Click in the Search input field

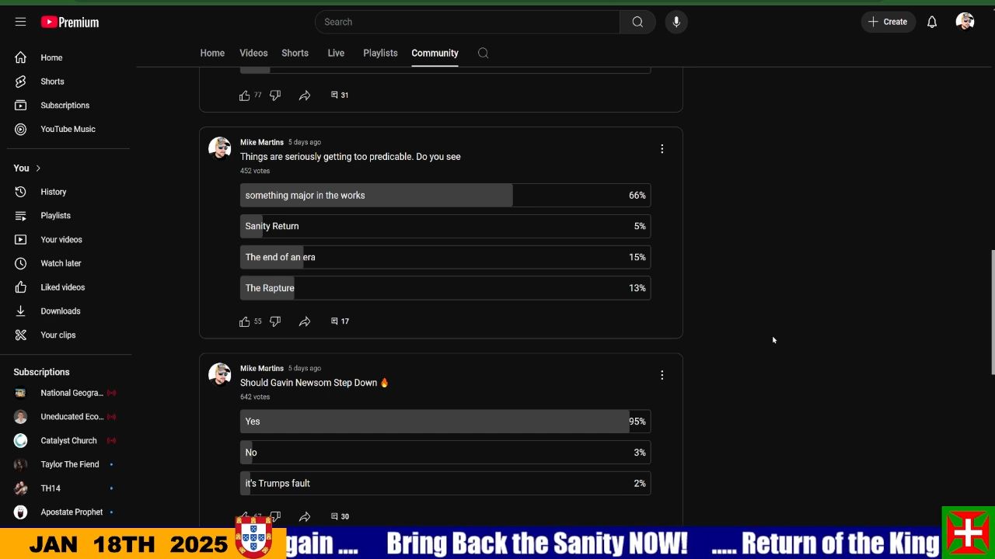[466, 22]
